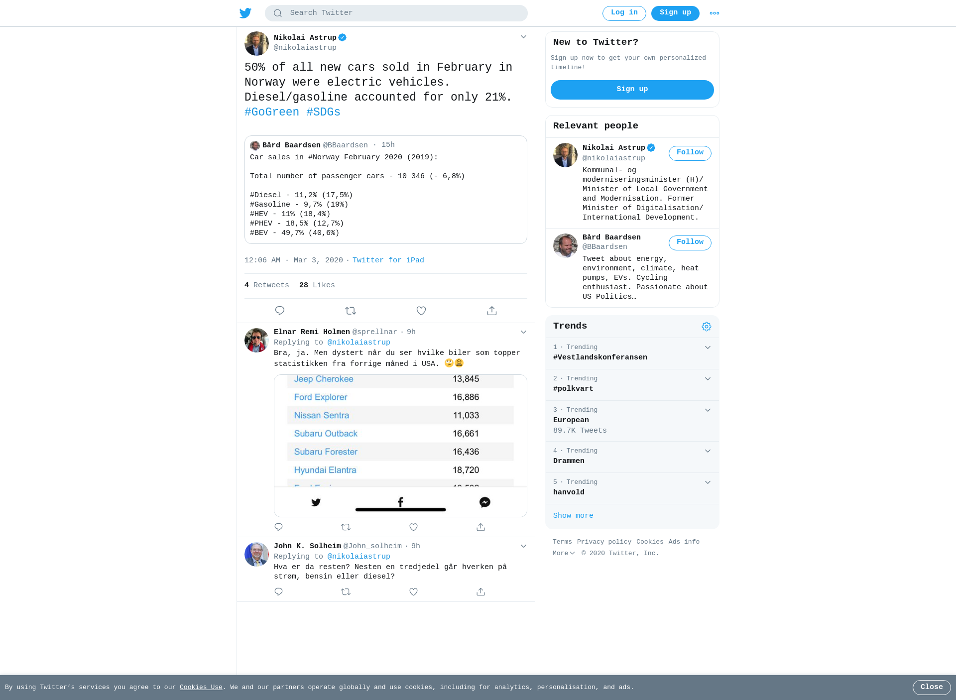Select the #polkvart trending item
The height and width of the screenshot is (700, 956).
[632, 384]
